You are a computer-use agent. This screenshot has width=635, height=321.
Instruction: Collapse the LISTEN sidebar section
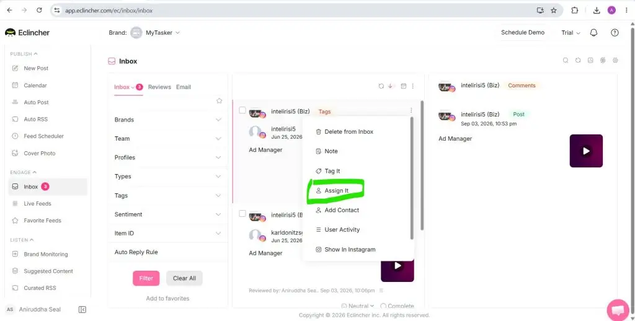point(22,240)
